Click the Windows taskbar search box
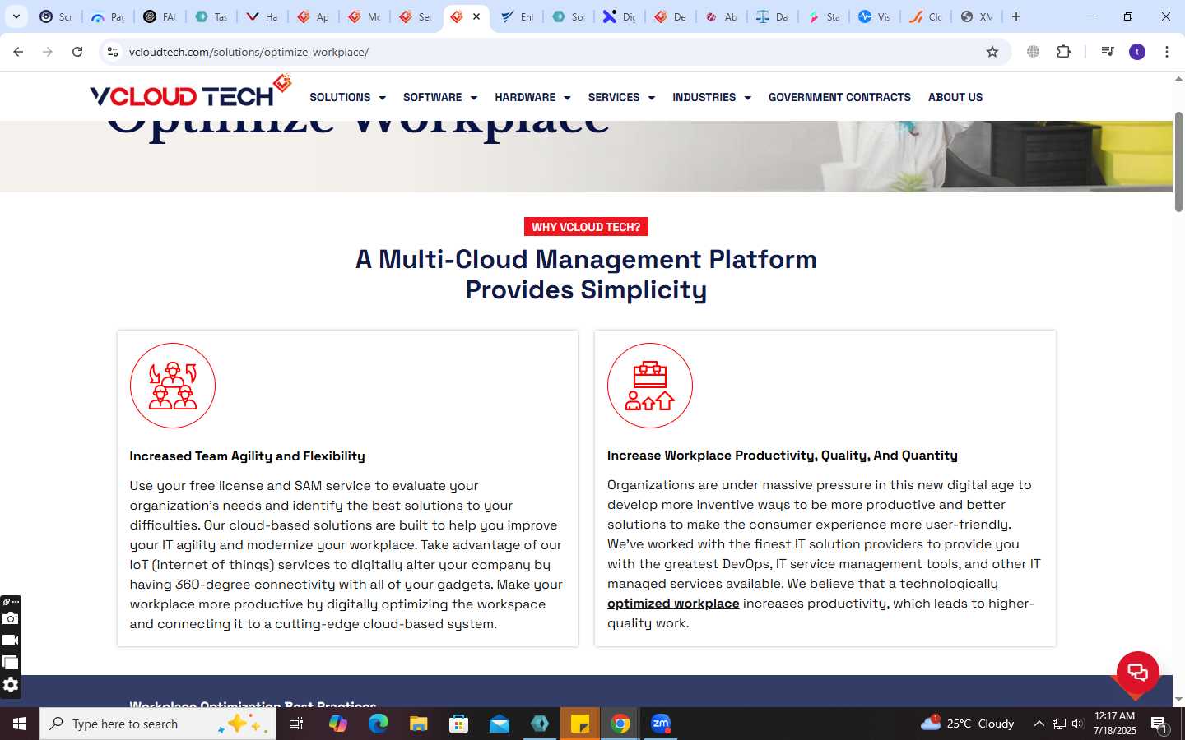The width and height of the screenshot is (1185, 740). click(x=158, y=724)
